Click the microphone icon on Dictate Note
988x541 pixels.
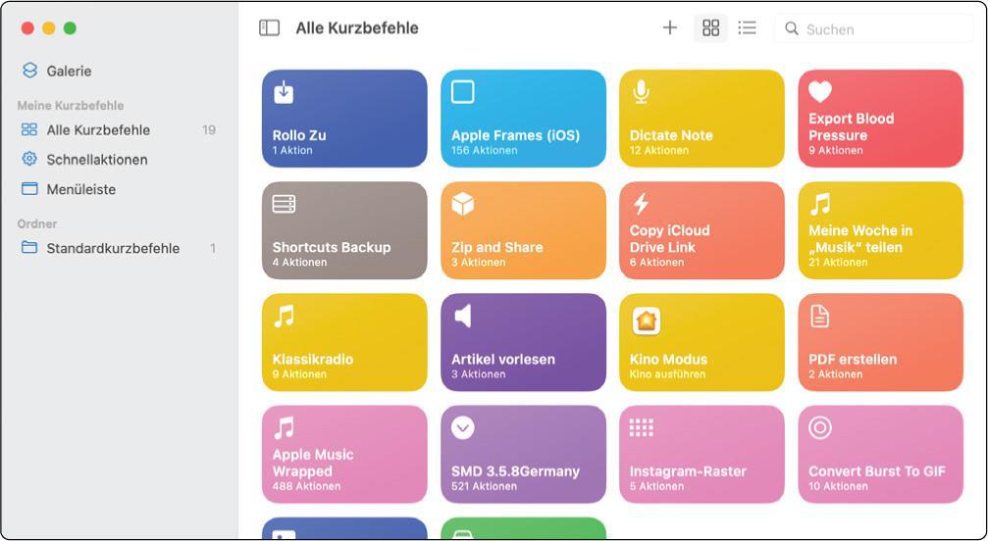tap(641, 92)
